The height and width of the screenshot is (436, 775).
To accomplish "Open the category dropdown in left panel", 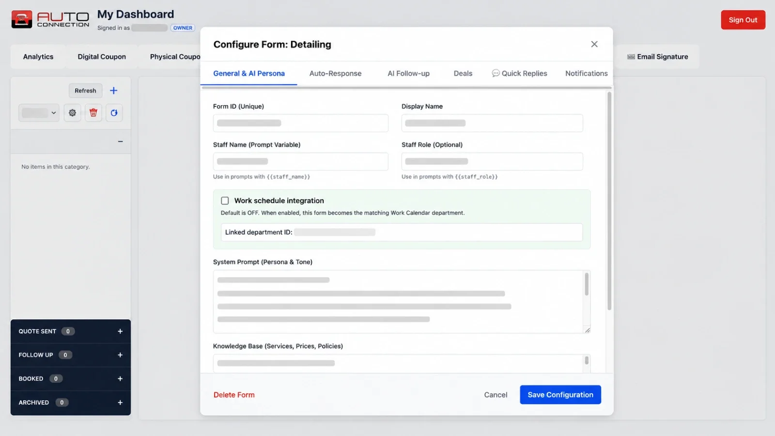I will coord(39,113).
